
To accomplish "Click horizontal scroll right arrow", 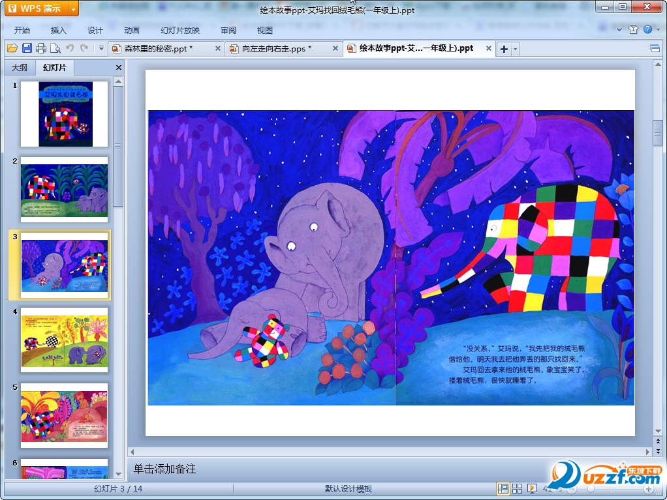I will click(648, 452).
